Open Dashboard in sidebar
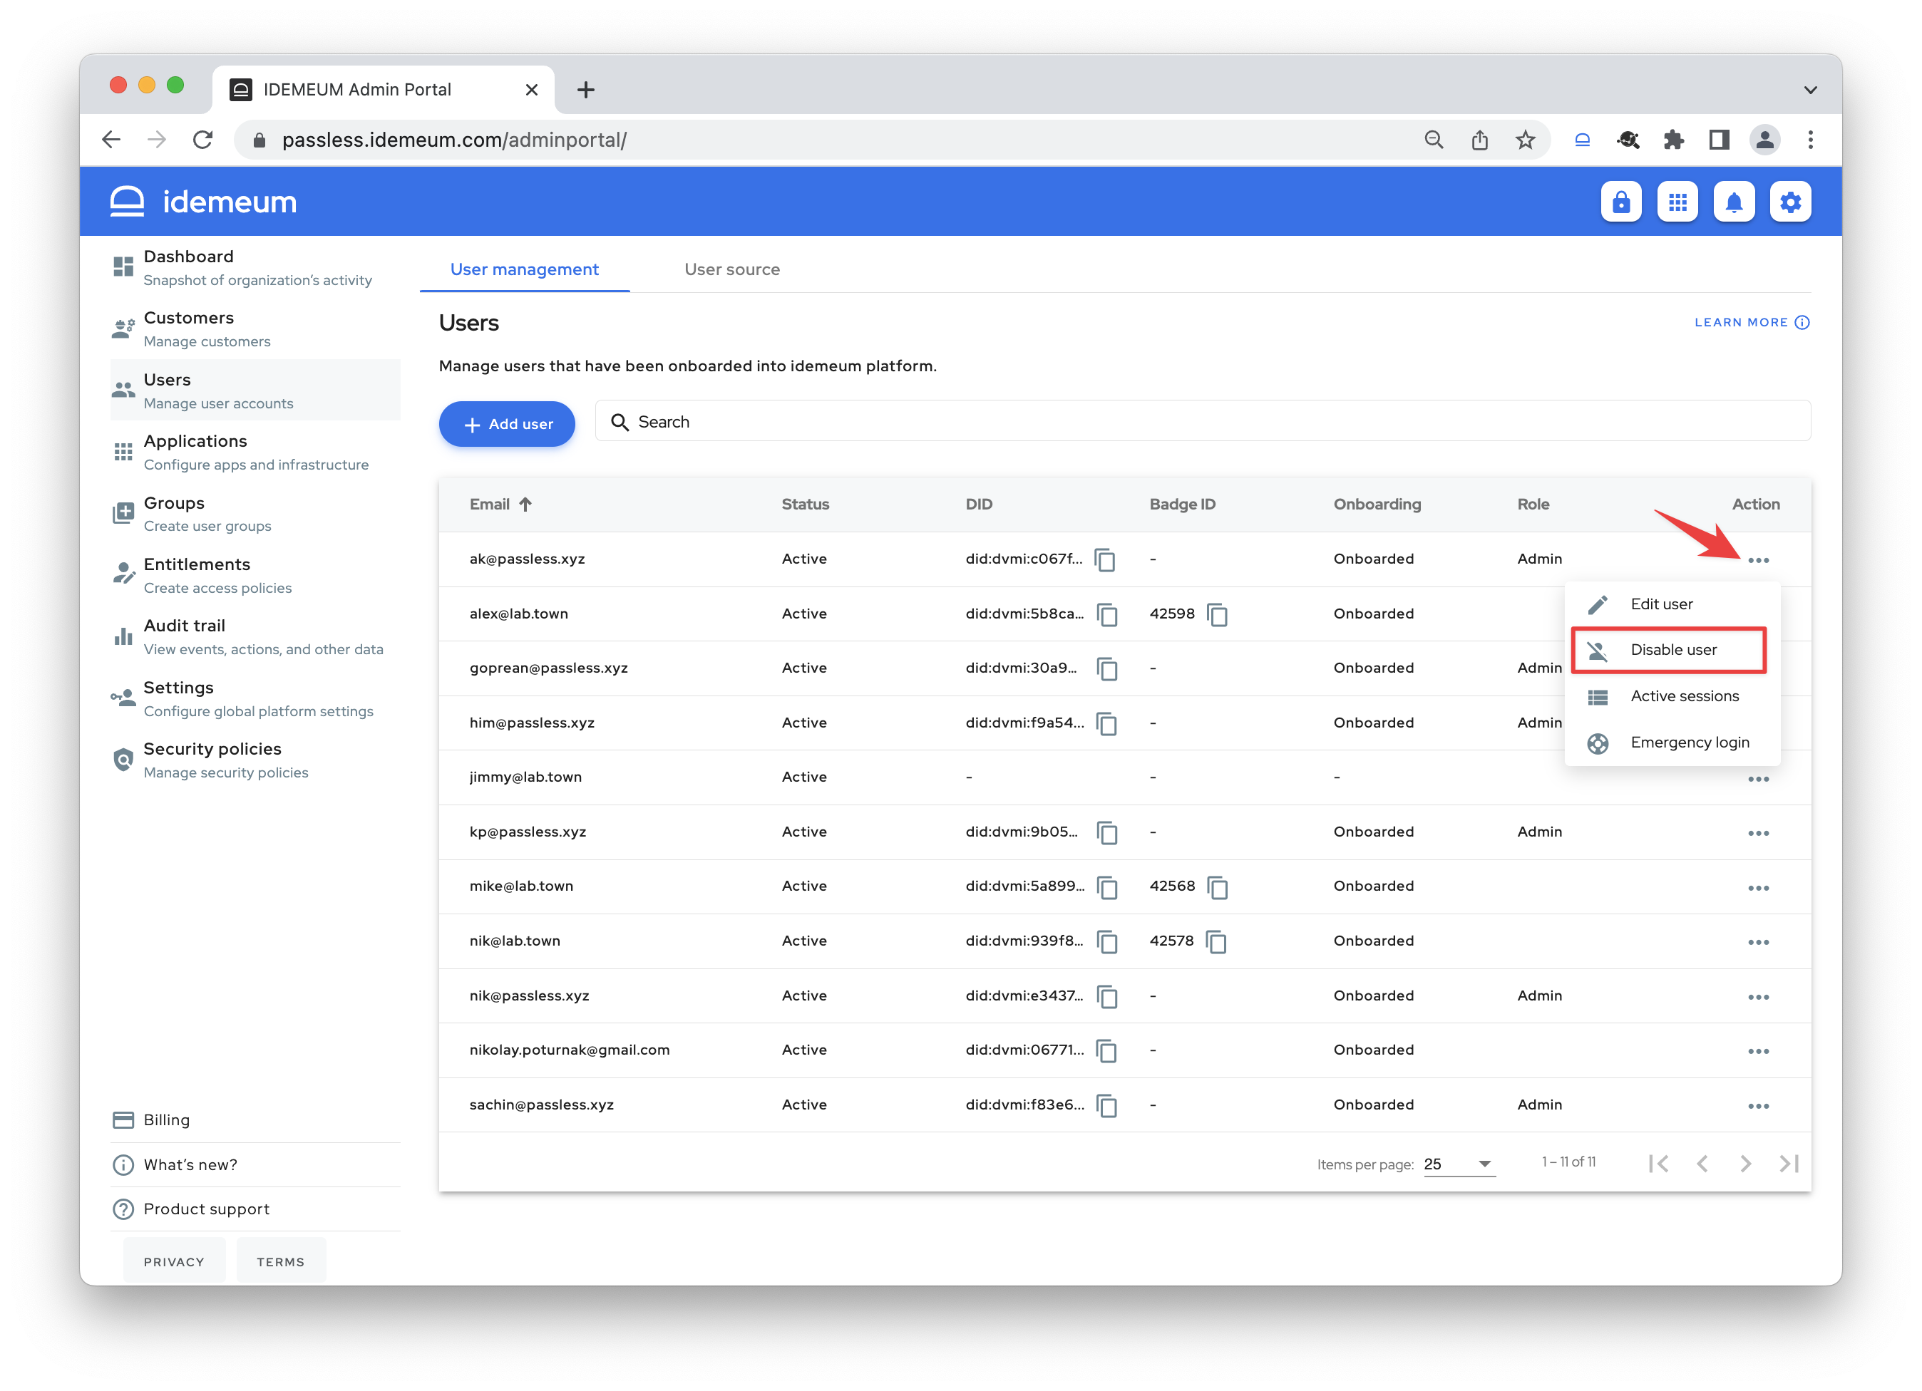Viewport: 1922px width, 1391px height. click(x=255, y=267)
